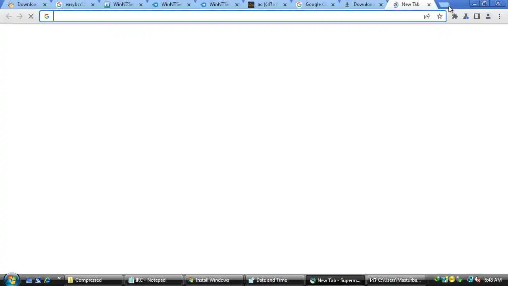
Task: Open the Compressed folder taskbar button
Action: pyautogui.click(x=93, y=280)
